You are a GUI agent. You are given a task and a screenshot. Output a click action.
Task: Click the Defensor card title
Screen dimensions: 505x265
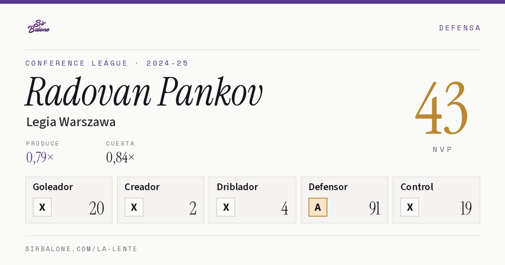click(328, 187)
